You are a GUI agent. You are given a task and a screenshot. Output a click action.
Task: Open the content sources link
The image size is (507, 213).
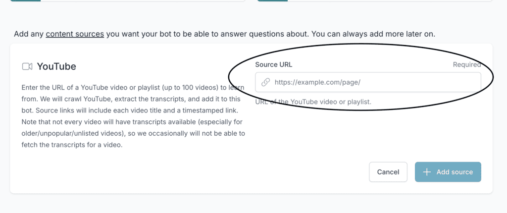[75, 34]
